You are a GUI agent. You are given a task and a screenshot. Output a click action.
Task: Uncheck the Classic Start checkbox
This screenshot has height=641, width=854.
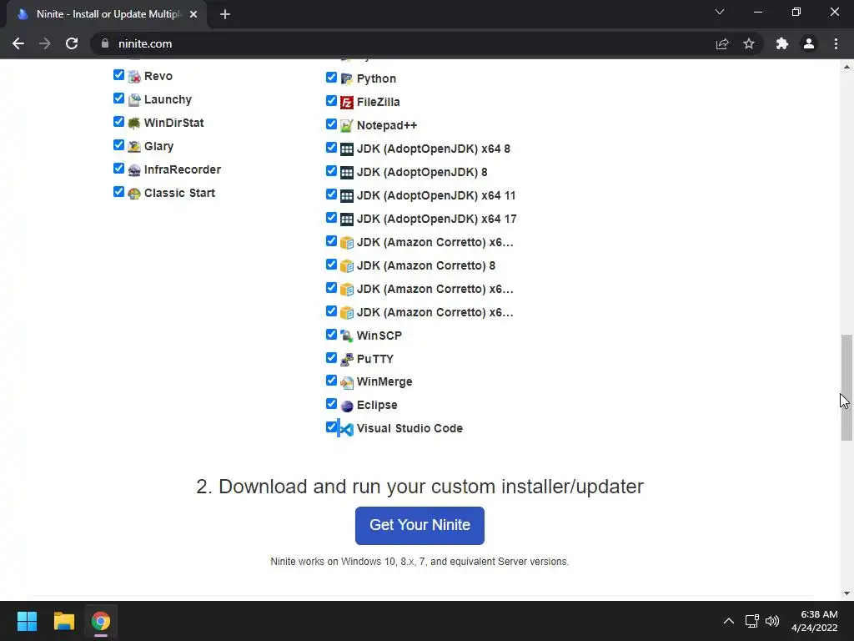(x=118, y=192)
